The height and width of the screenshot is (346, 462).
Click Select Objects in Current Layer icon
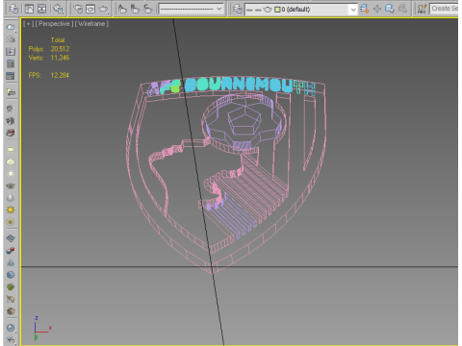(390, 9)
